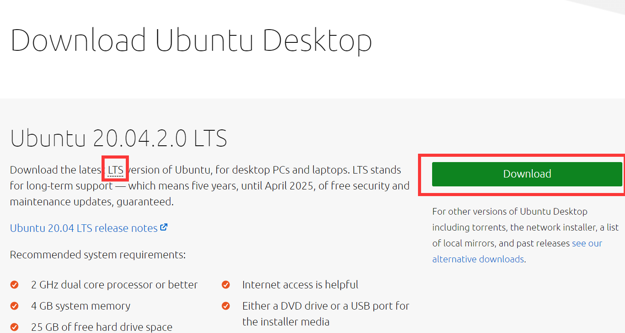
Task: Click the Ubuntu 20.04.2.0 LTS title
Action: (119, 138)
